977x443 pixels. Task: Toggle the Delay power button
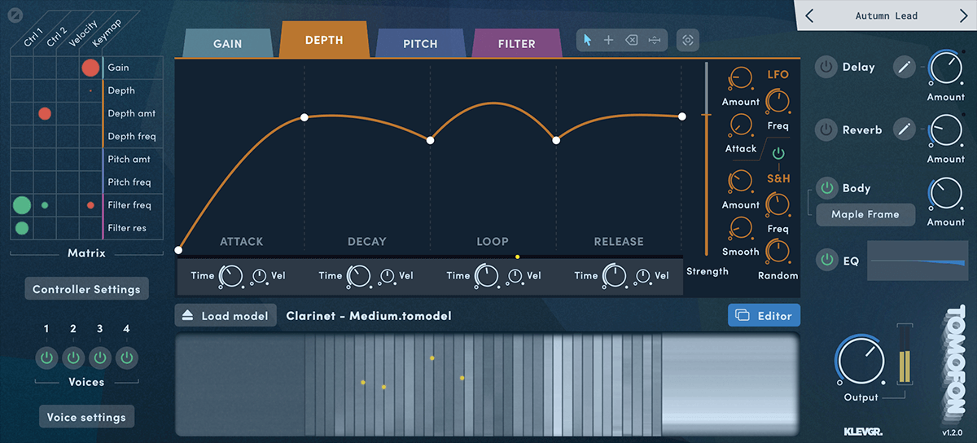[x=827, y=67]
